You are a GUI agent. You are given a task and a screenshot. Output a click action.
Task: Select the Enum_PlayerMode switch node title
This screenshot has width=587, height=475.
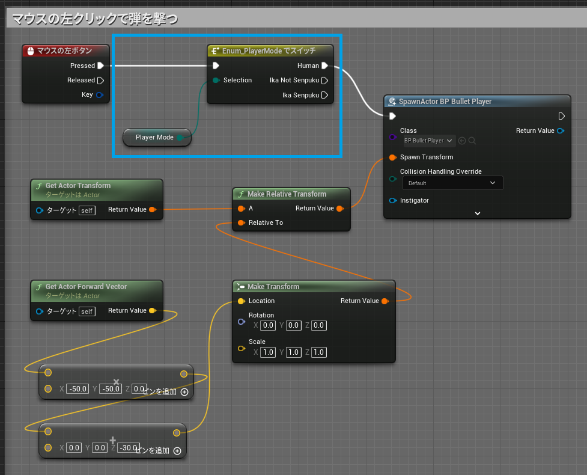pos(269,51)
